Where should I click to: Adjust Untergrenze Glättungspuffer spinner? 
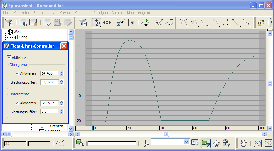point(62,111)
